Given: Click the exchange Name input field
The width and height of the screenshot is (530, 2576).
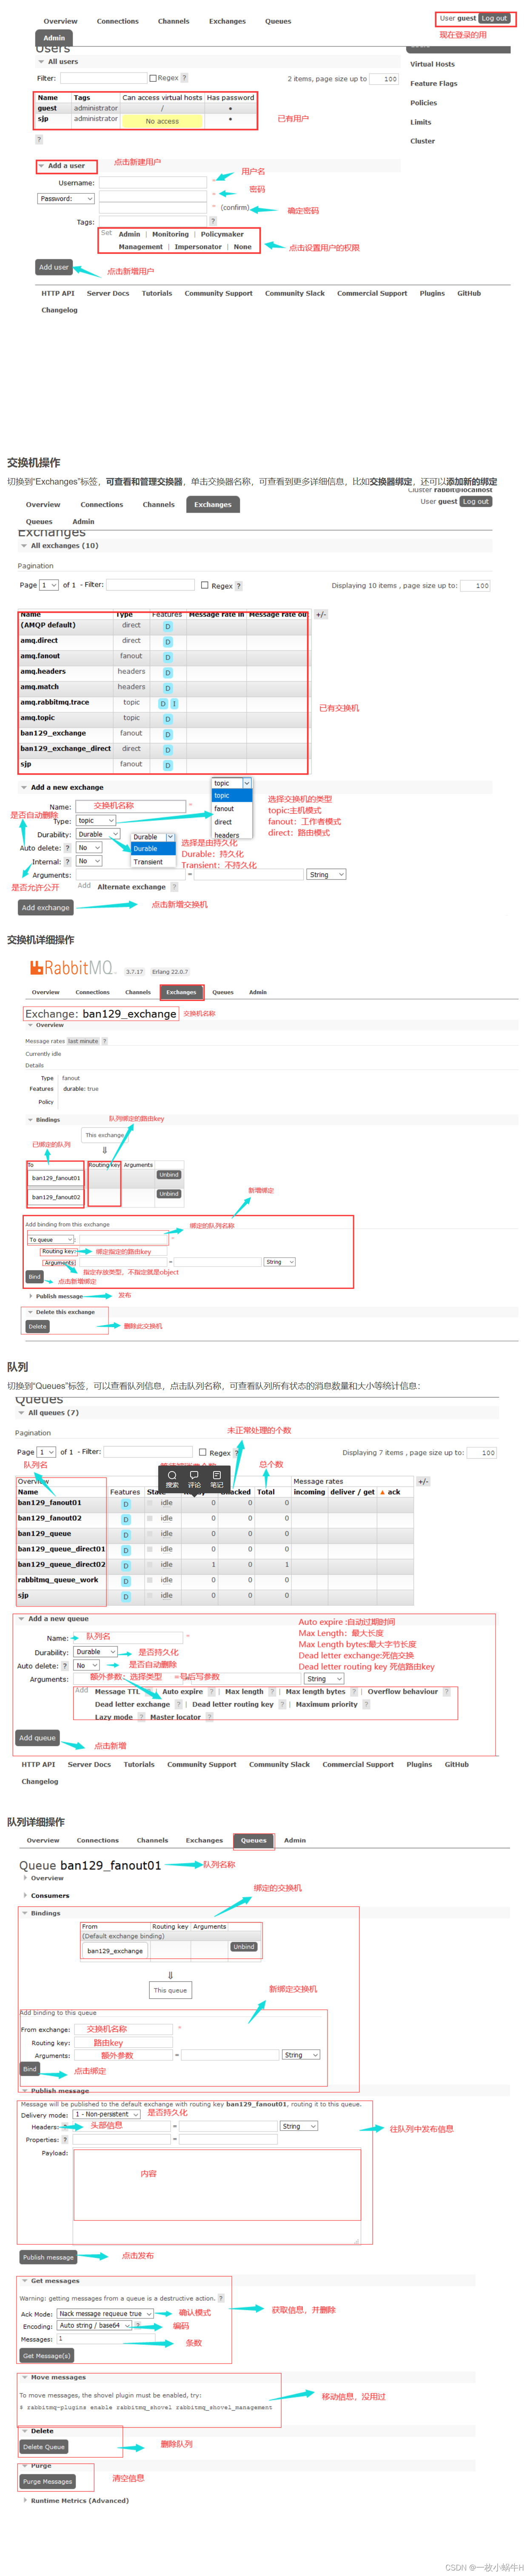Looking at the screenshot, I should click(131, 806).
